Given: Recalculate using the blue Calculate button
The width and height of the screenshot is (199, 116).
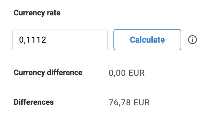Looking at the screenshot, I should [147, 40].
